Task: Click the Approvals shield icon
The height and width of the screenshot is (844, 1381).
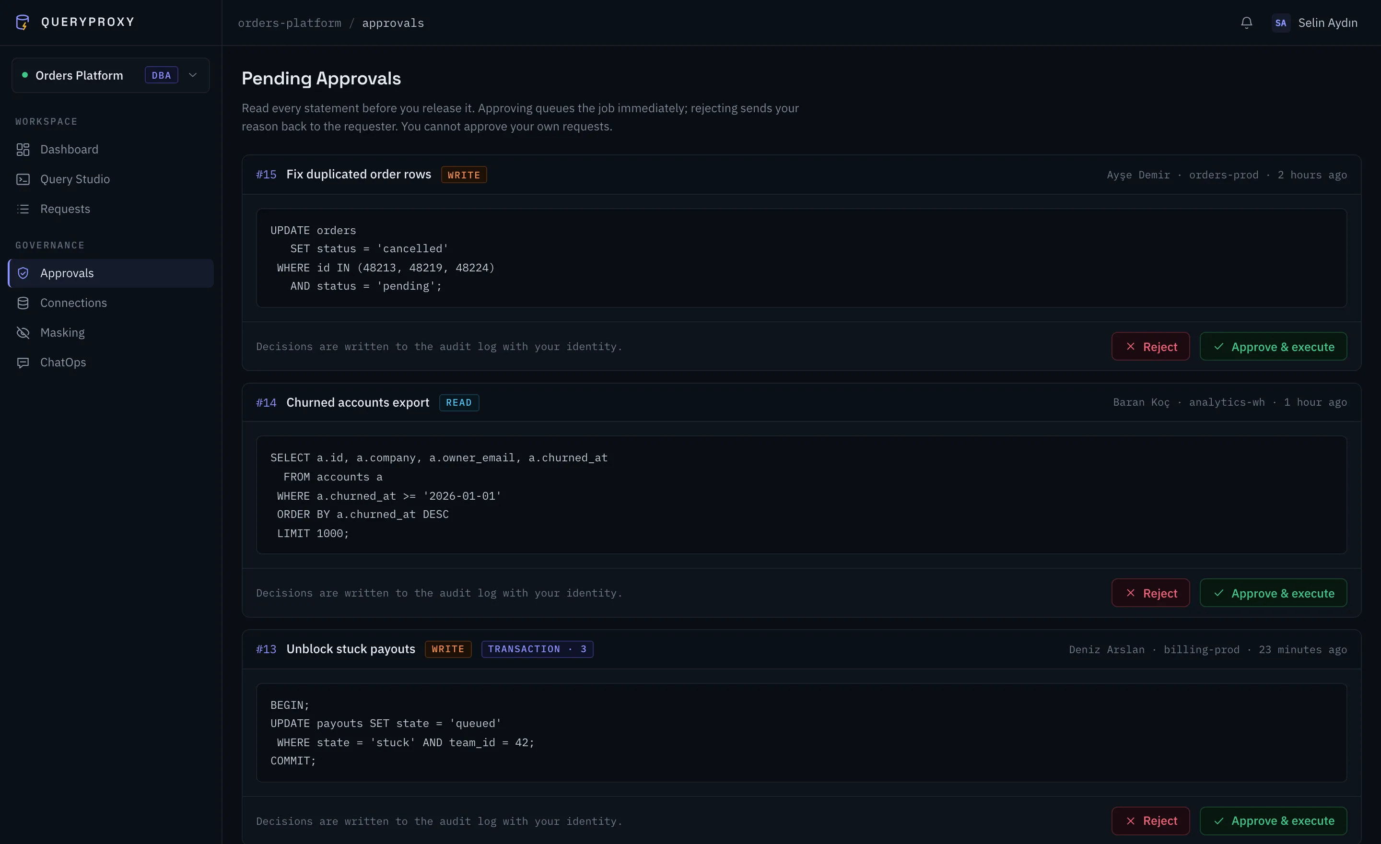Action: point(23,273)
